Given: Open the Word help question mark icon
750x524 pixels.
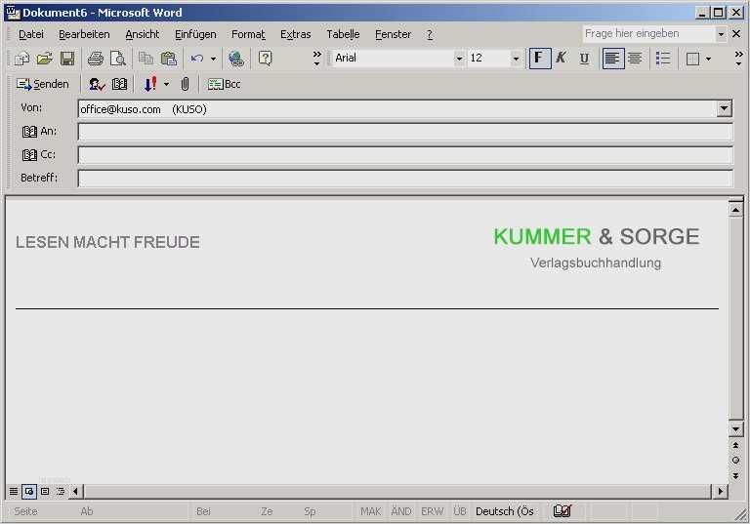Looking at the screenshot, I should point(265,59).
